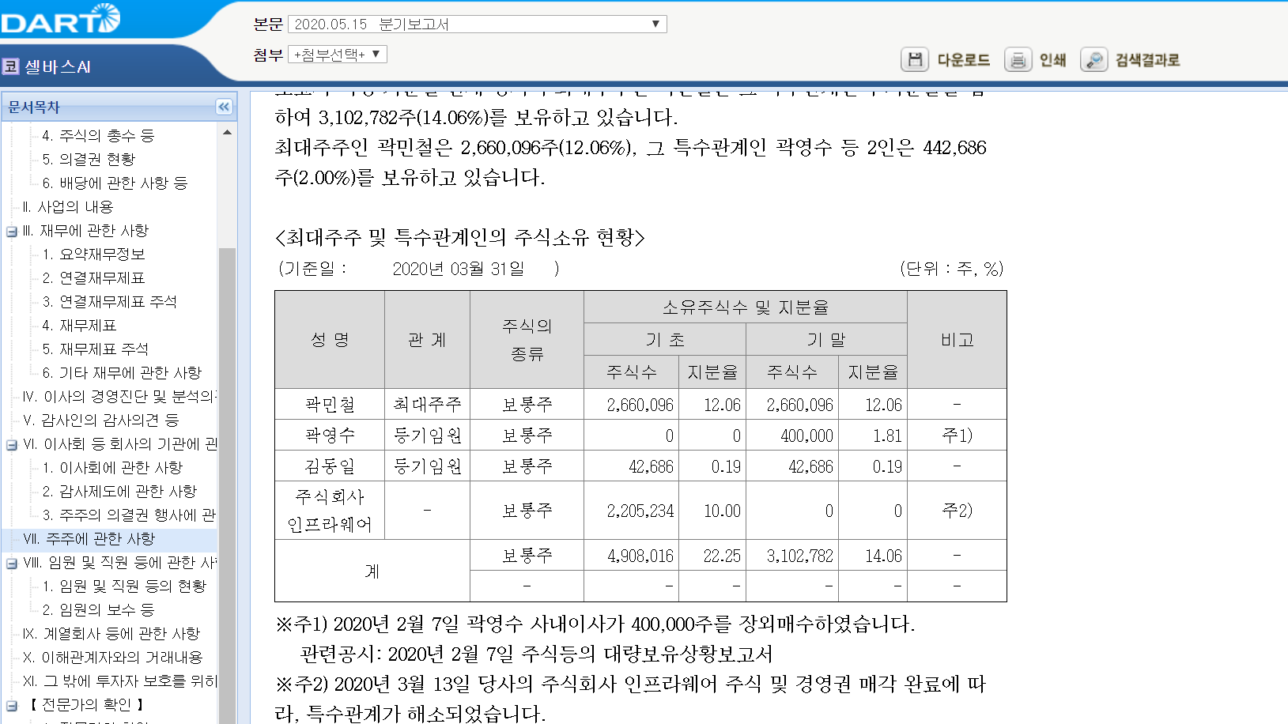Click the 문서목차 panel header

click(119, 107)
